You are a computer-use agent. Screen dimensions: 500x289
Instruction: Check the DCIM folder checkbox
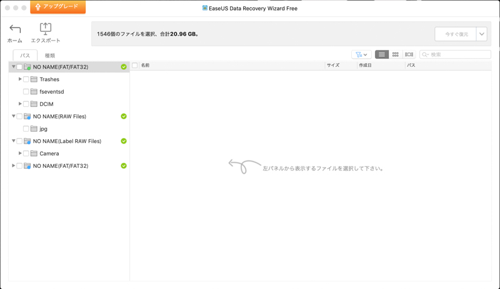click(x=26, y=104)
